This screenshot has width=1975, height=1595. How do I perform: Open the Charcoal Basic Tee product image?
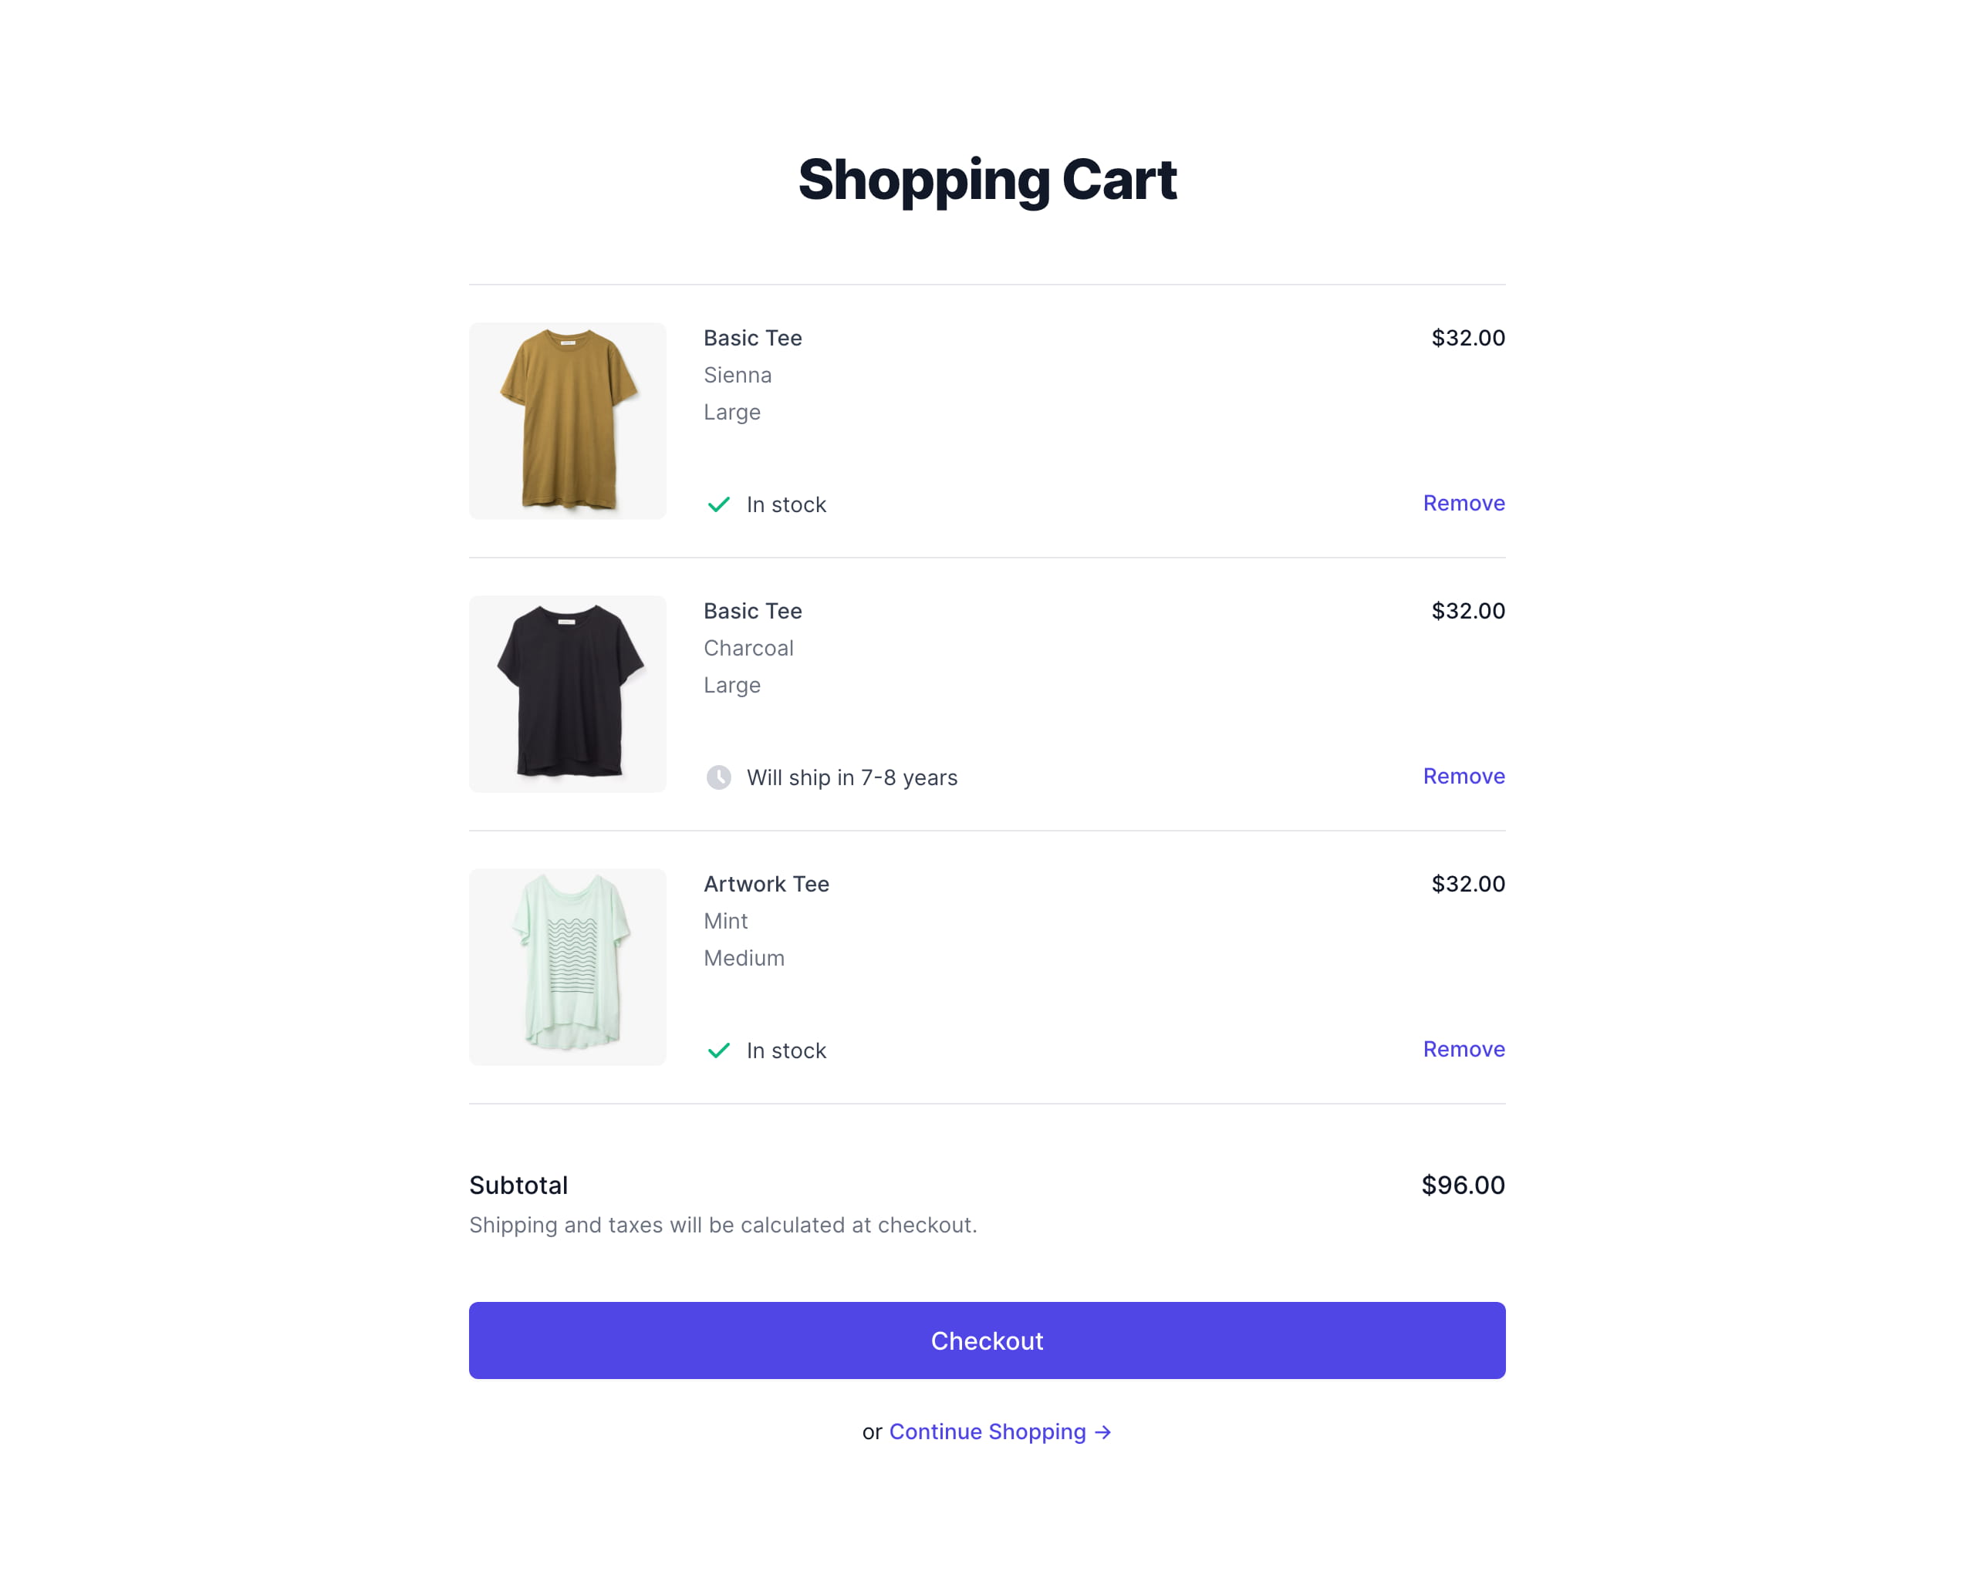[x=567, y=693]
